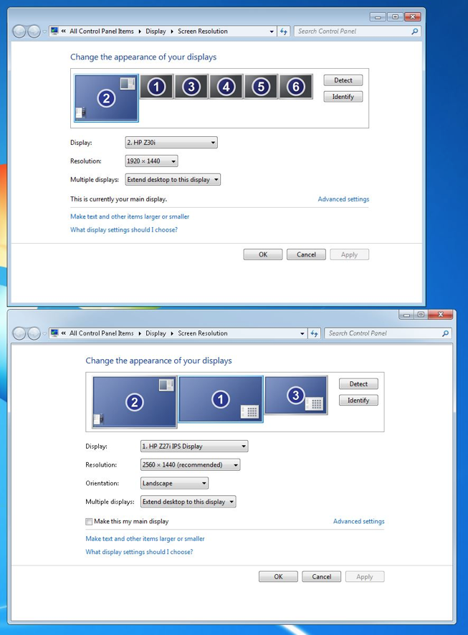Open the 2560 × 1440 resolution dropdown

click(x=190, y=465)
